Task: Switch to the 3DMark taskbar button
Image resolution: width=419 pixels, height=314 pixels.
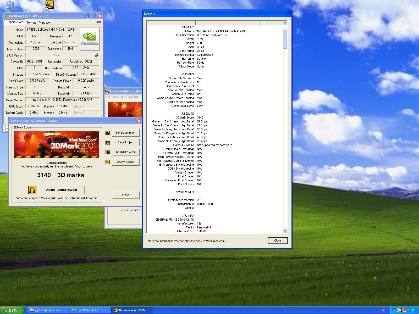Action: 132,310
